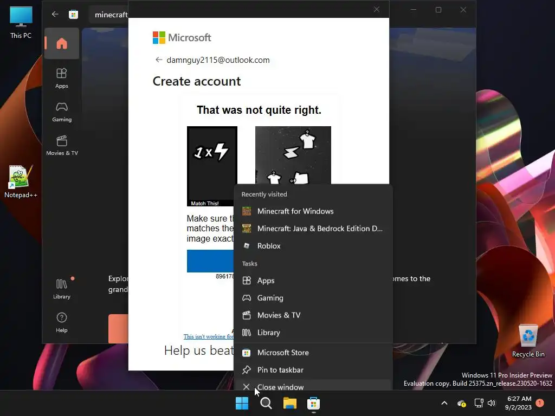Screen dimensions: 555x416
Task: Open the Home tab in Microsoft Store sidebar
Action: tap(62, 43)
